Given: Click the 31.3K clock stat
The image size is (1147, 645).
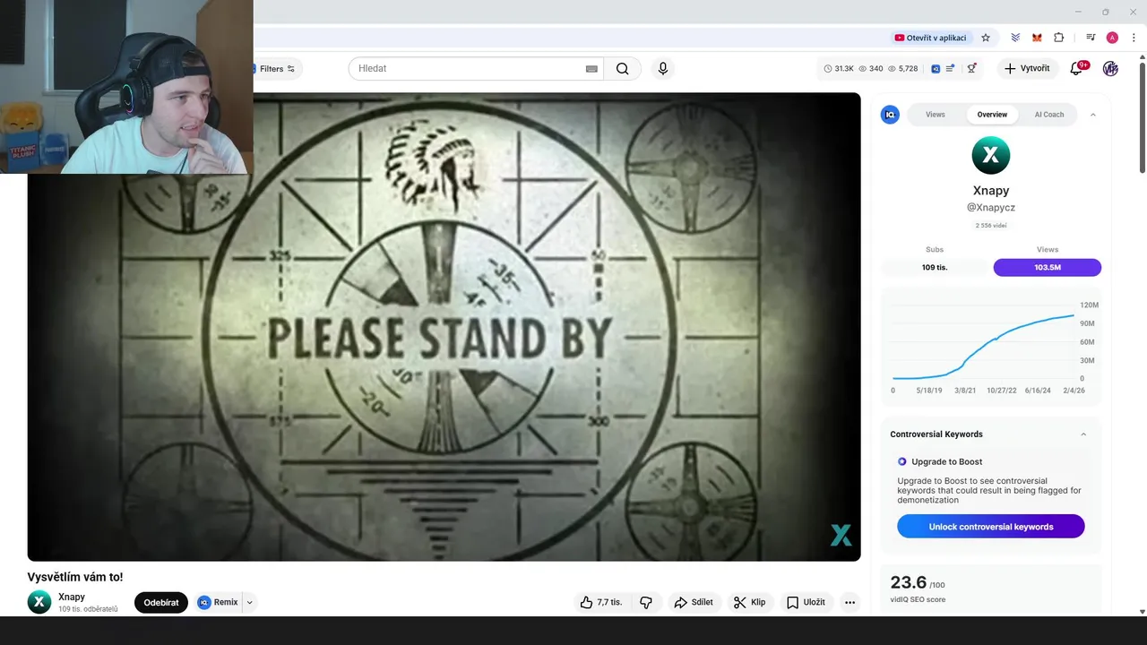Looking at the screenshot, I should pos(839,68).
